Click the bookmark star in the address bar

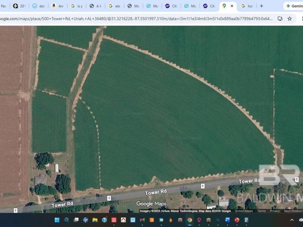tap(290, 19)
